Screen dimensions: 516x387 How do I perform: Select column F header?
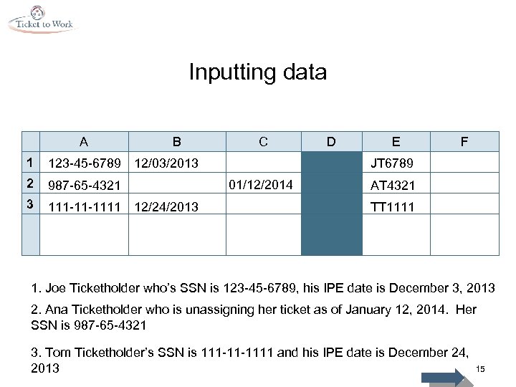[464, 141]
